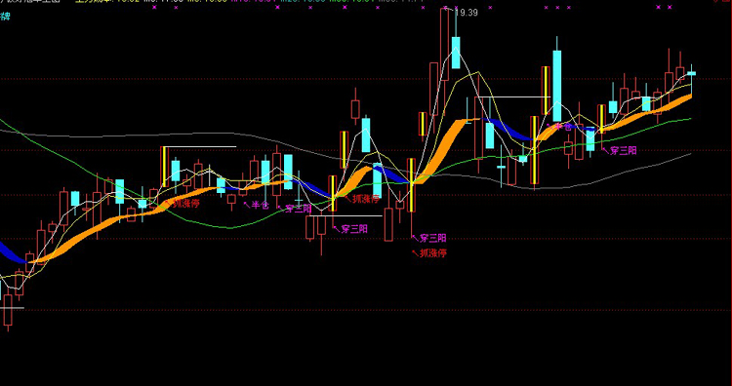Click the leftmost magenta 半仓 signal label
732x386 pixels.
pyautogui.click(x=261, y=205)
